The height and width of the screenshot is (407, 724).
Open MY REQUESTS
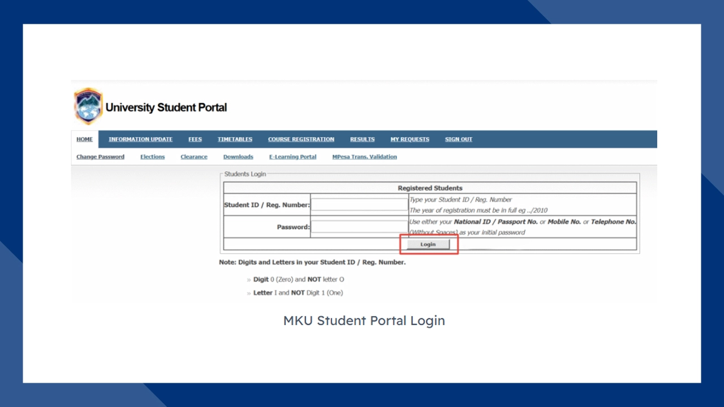click(x=410, y=139)
